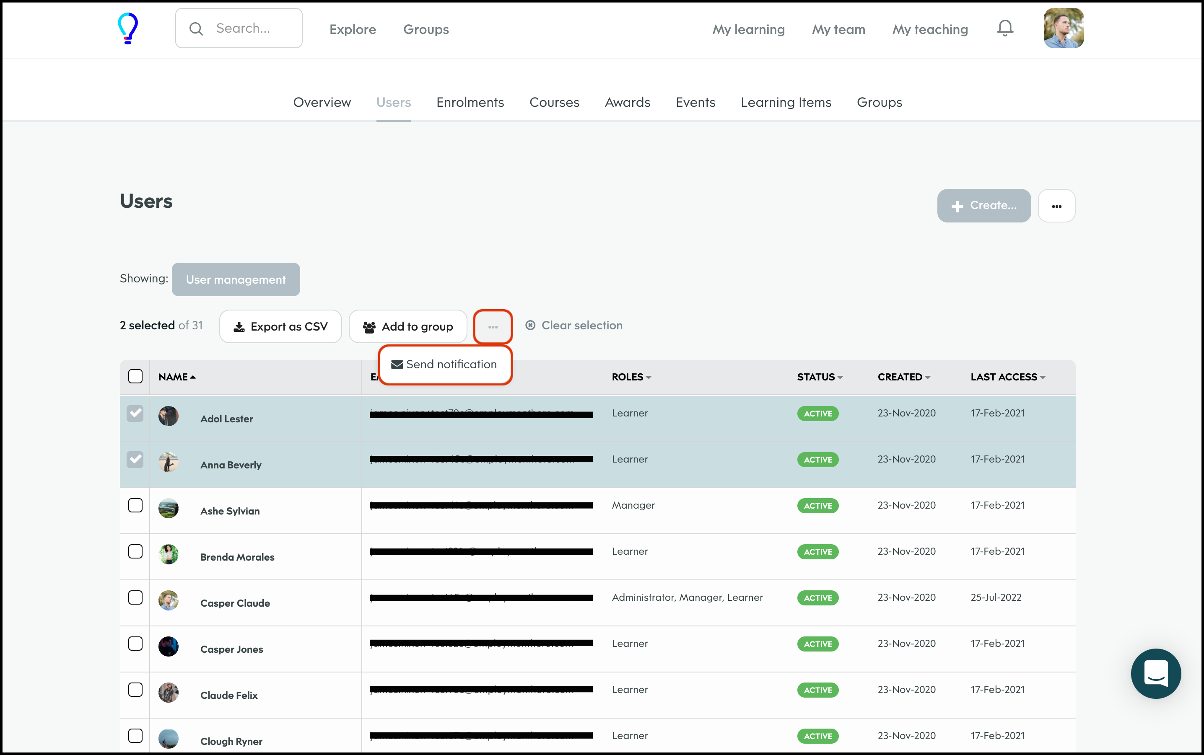This screenshot has width=1204, height=755.
Task: Open the chat support bubble
Action: [1155, 673]
